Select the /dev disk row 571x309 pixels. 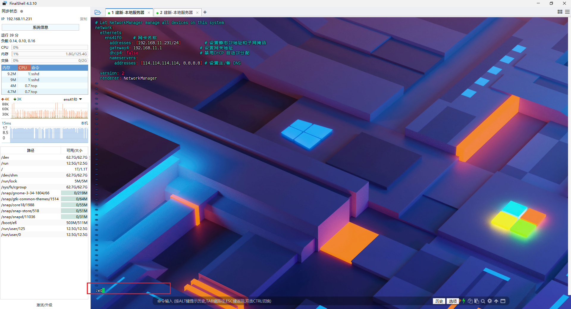(x=44, y=157)
